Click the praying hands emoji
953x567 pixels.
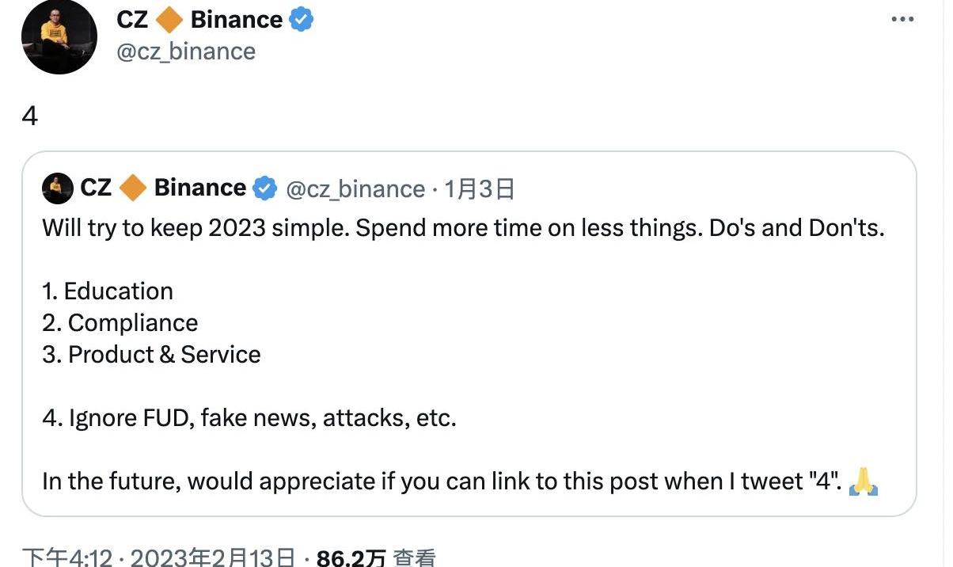coord(864,481)
